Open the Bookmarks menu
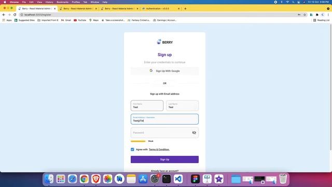The width and height of the screenshot is (332, 187). pyautogui.click(x=62, y=2)
